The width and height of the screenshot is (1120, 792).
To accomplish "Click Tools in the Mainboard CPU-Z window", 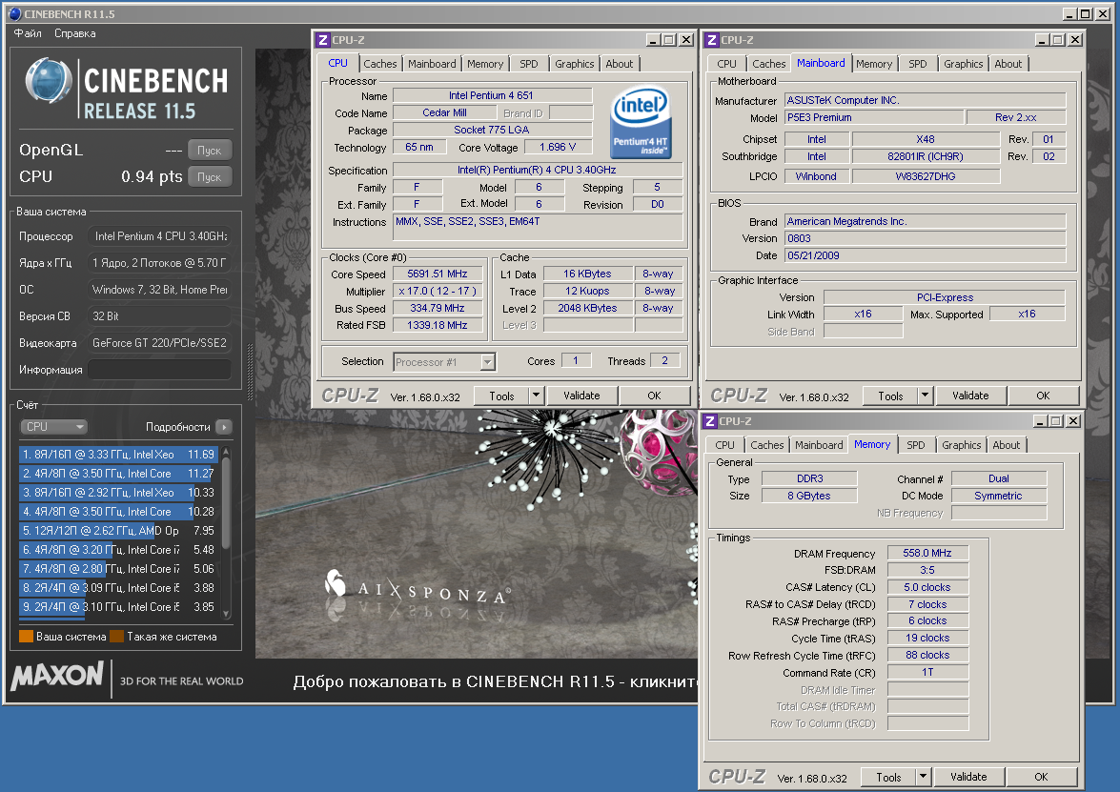I will (890, 396).
